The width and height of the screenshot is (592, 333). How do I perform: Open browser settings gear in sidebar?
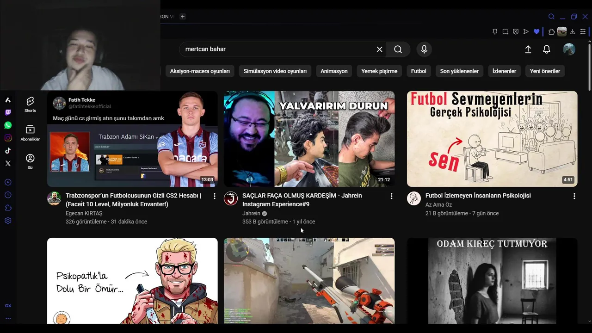8,221
